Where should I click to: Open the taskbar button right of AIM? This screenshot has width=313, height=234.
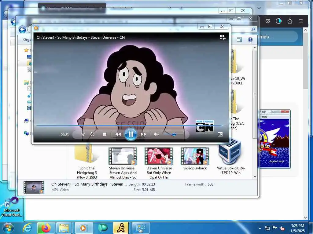141,228
